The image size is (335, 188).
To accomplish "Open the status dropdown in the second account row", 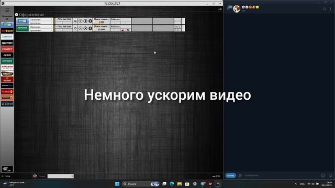I will [41, 27].
